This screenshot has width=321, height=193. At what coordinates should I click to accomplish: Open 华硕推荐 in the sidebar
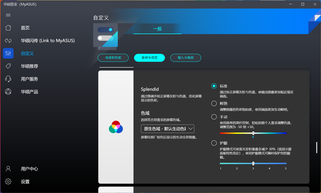[29, 66]
